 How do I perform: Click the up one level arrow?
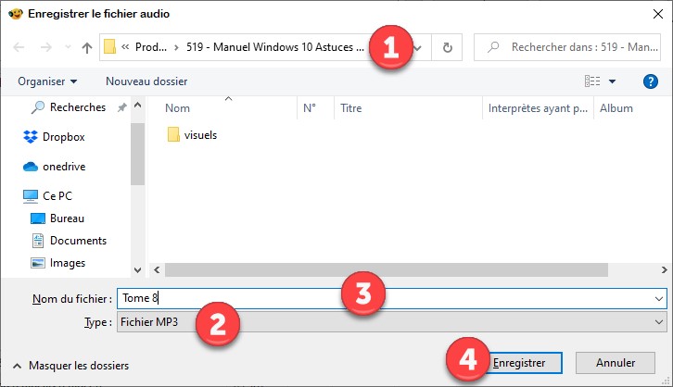tap(87, 46)
